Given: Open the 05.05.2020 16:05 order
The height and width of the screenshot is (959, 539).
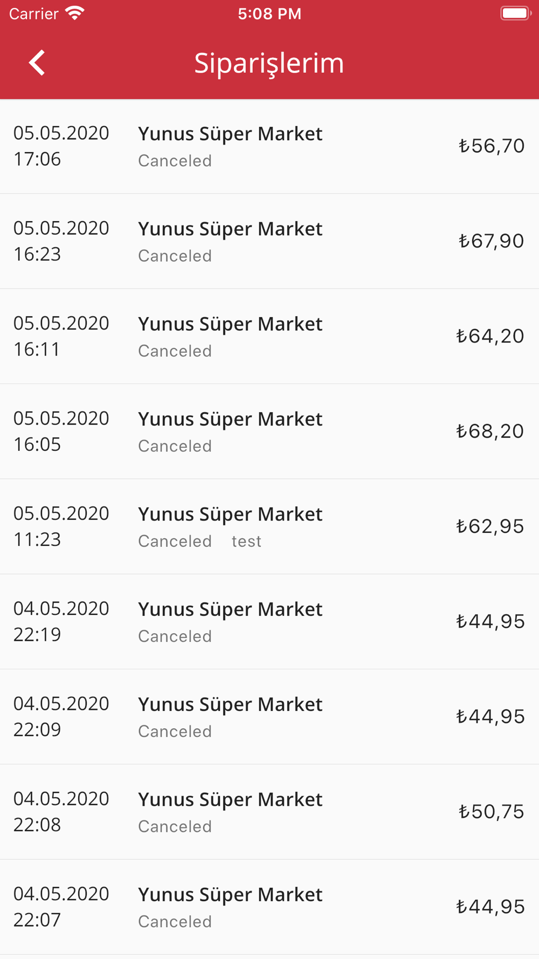Looking at the screenshot, I should point(269,431).
